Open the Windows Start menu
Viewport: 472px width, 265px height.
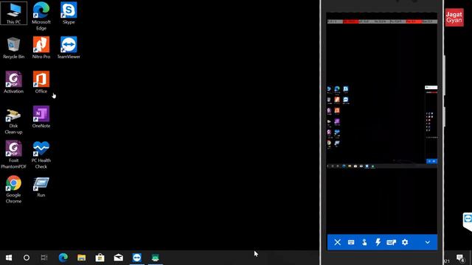[9, 258]
